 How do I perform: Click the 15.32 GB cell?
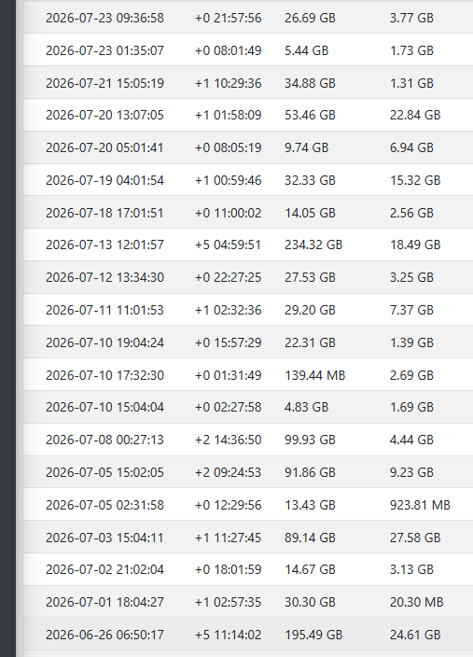click(415, 180)
